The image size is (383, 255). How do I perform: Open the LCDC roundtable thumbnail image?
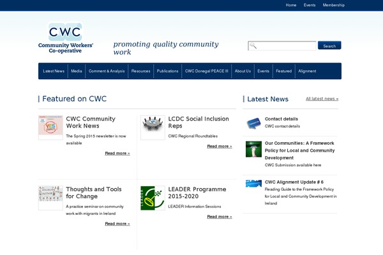[x=153, y=127]
